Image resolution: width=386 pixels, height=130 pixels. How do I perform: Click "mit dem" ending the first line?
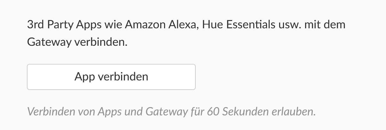point(325,24)
